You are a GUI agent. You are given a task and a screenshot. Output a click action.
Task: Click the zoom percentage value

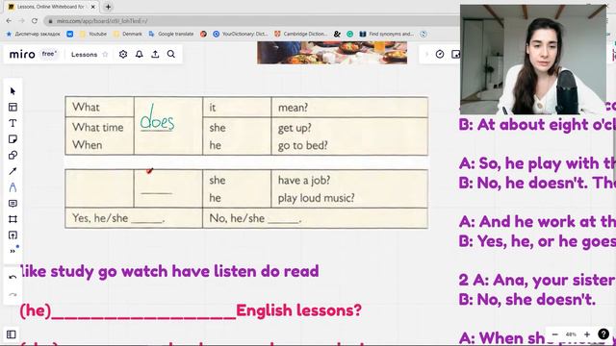pyautogui.click(x=571, y=334)
